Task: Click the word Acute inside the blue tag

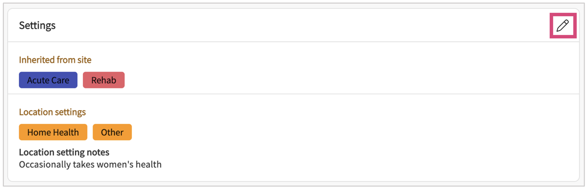Action: [38, 80]
